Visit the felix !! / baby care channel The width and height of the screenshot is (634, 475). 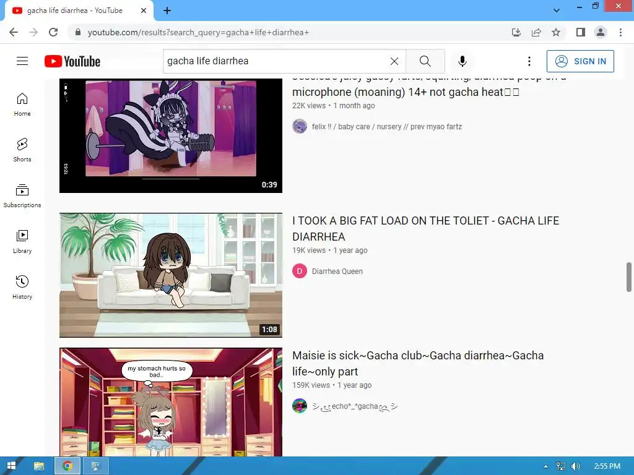pyautogui.click(x=386, y=127)
